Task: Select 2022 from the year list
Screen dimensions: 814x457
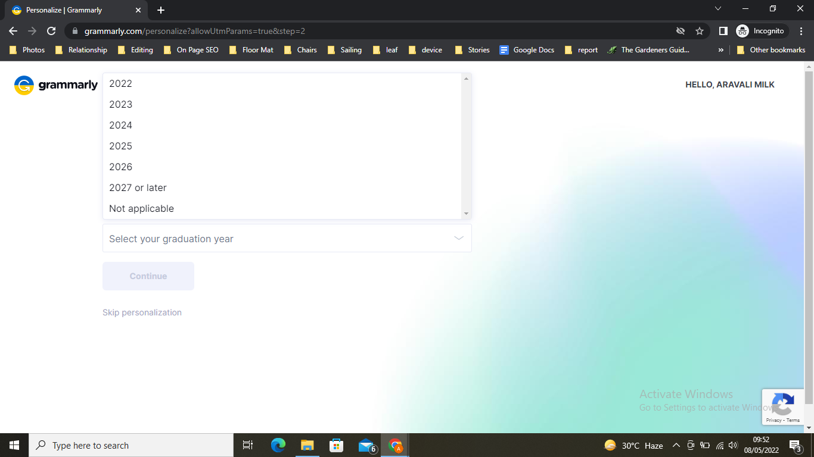Action: tap(282, 84)
